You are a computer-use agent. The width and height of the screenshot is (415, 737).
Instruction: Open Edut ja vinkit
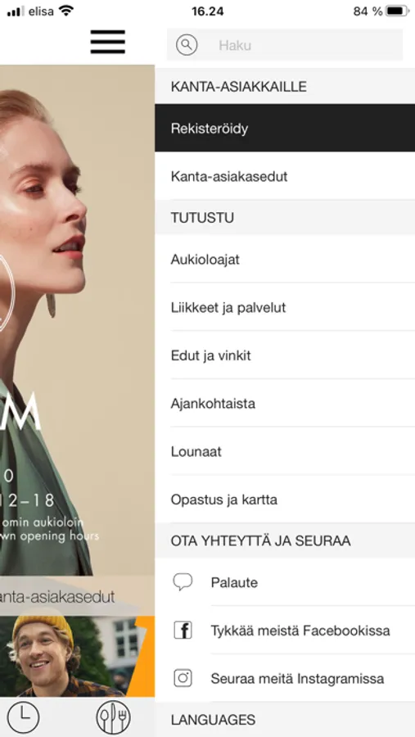pos(285,355)
